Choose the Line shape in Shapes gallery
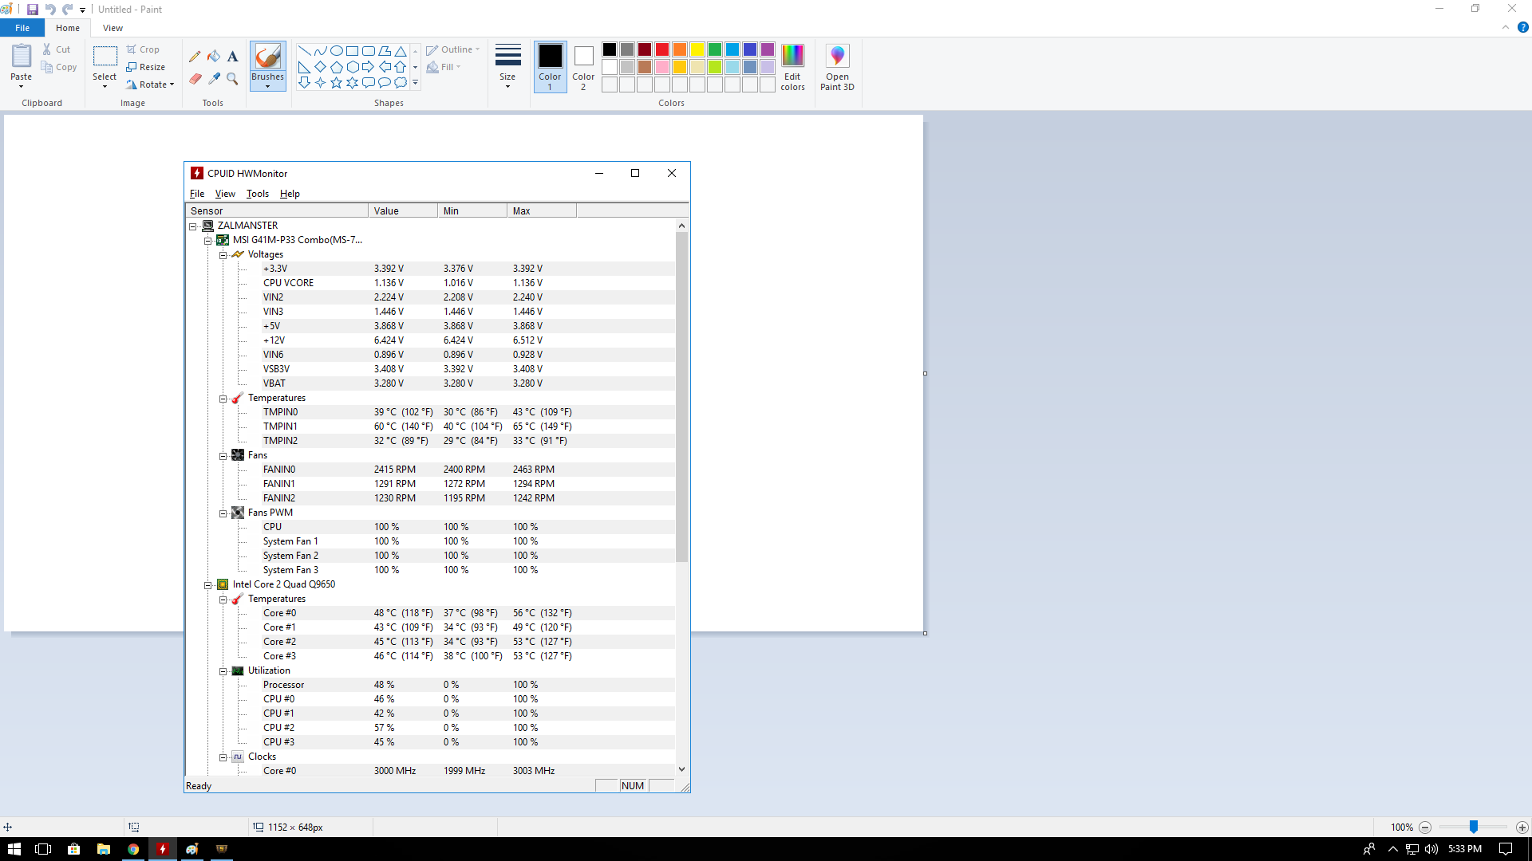This screenshot has height=861, width=1532. (304, 50)
